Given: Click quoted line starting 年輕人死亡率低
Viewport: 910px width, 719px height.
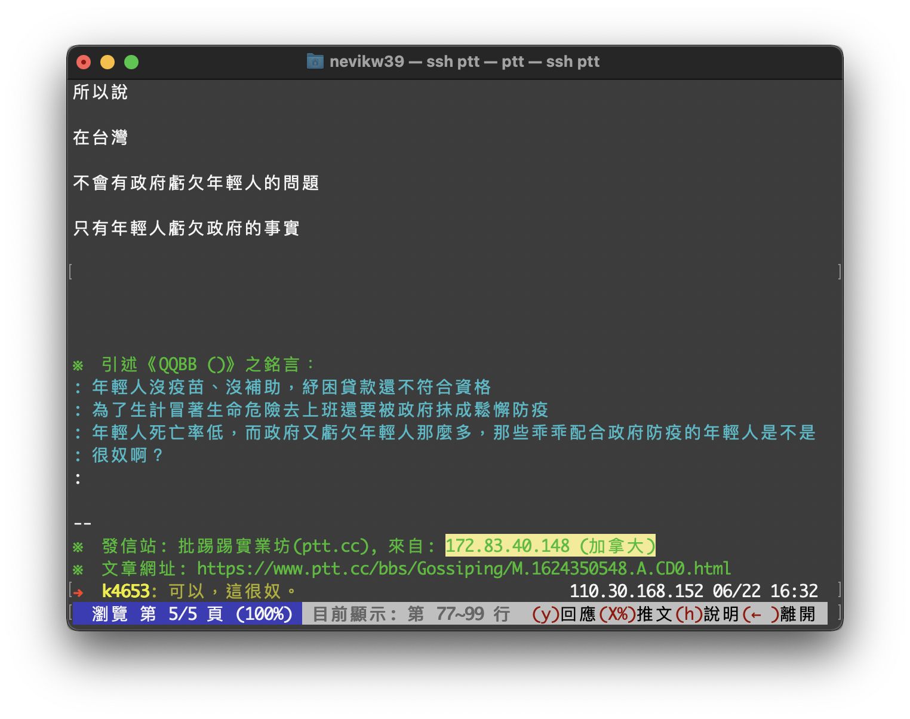Looking at the screenshot, I should click(x=454, y=432).
